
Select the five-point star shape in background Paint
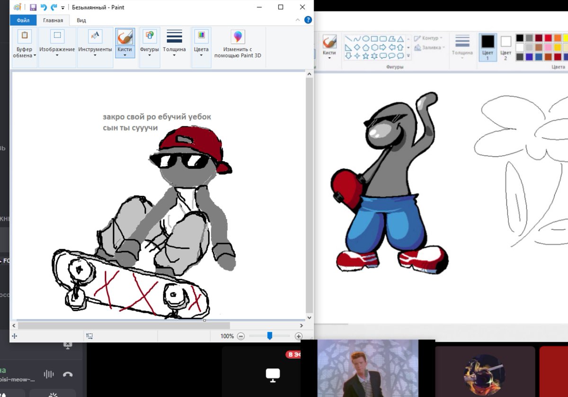point(366,56)
